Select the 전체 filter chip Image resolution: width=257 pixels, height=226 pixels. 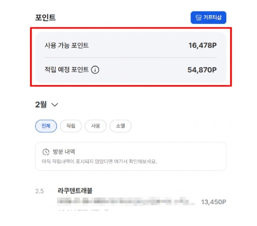[46, 126]
